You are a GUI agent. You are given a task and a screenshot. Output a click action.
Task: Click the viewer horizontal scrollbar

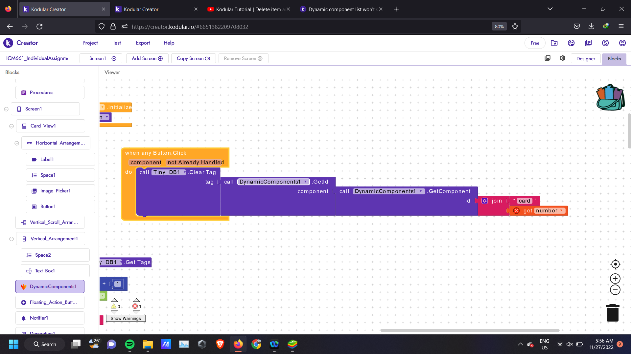(470, 330)
